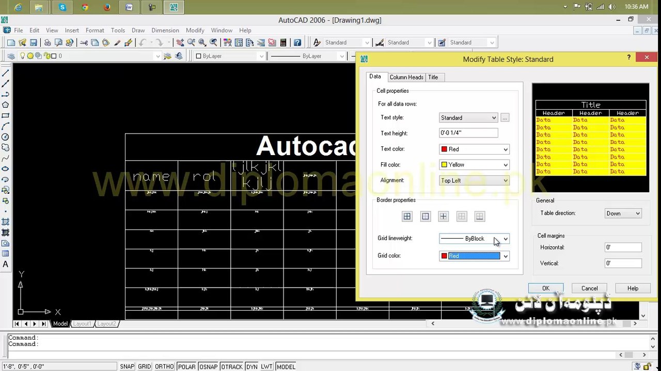
Task: Apply Outside Border in Border properties
Action: [425, 216]
